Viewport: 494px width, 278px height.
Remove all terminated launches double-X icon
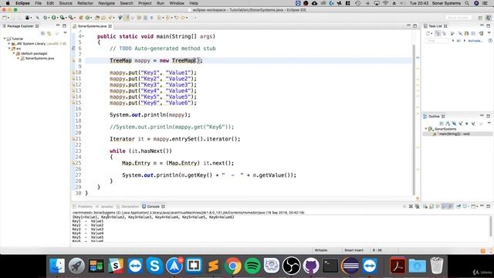(x=417, y=206)
